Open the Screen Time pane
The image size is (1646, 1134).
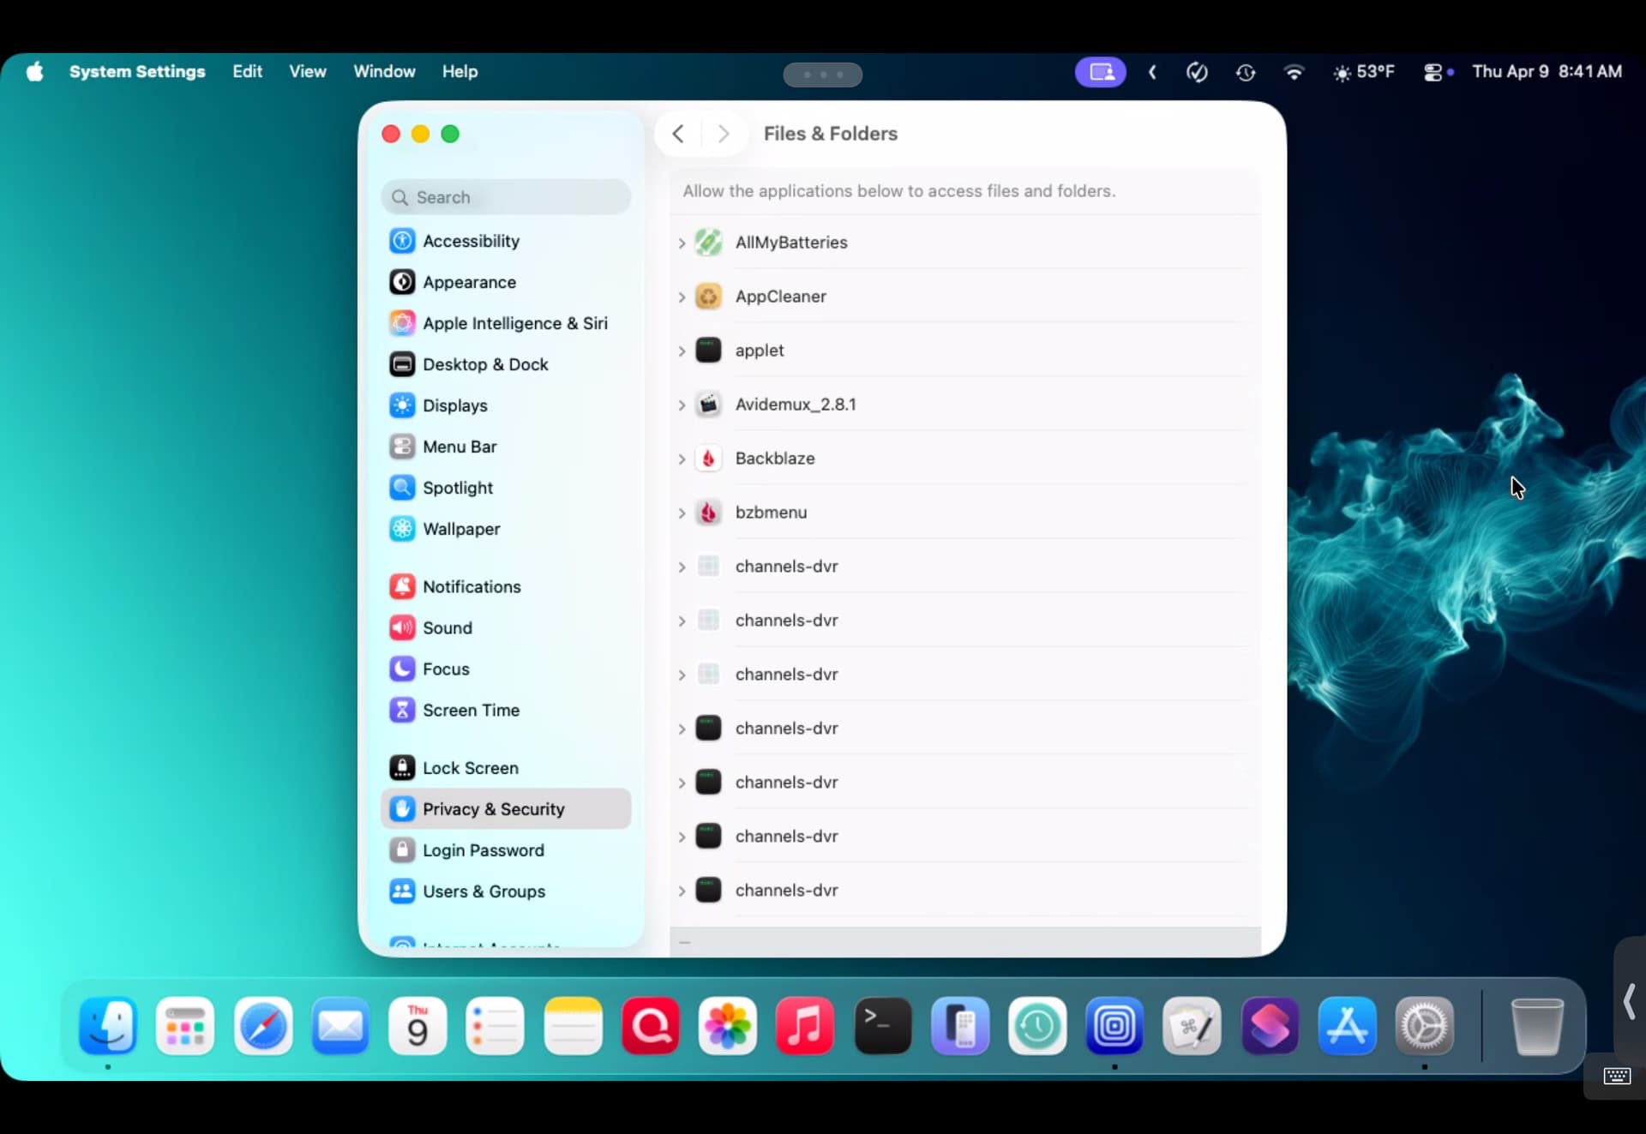470,710
